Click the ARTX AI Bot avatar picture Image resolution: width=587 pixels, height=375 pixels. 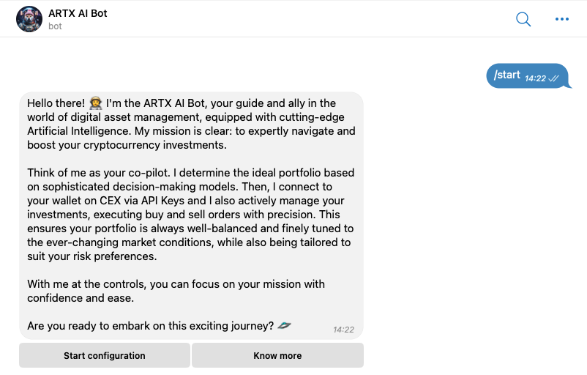tap(29, 19)
